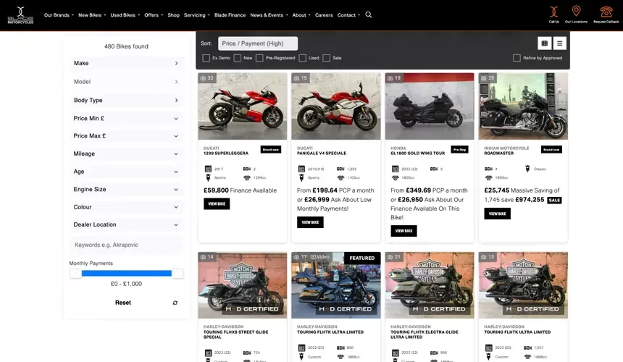This screenshot has width=623, height=362.
Task: Enable the Sale filter checkbox
Action: (326, 58)
